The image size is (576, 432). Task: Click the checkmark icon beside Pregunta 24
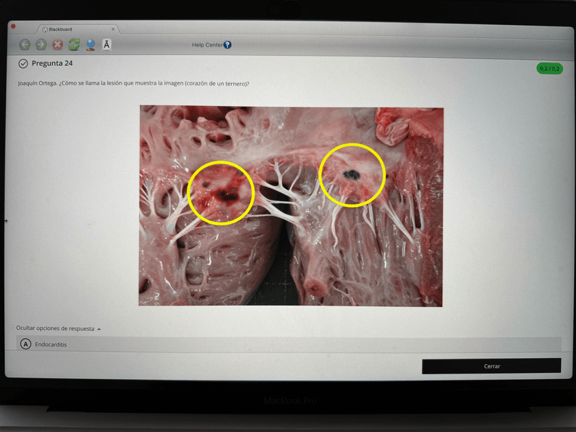tap(23, 64)
